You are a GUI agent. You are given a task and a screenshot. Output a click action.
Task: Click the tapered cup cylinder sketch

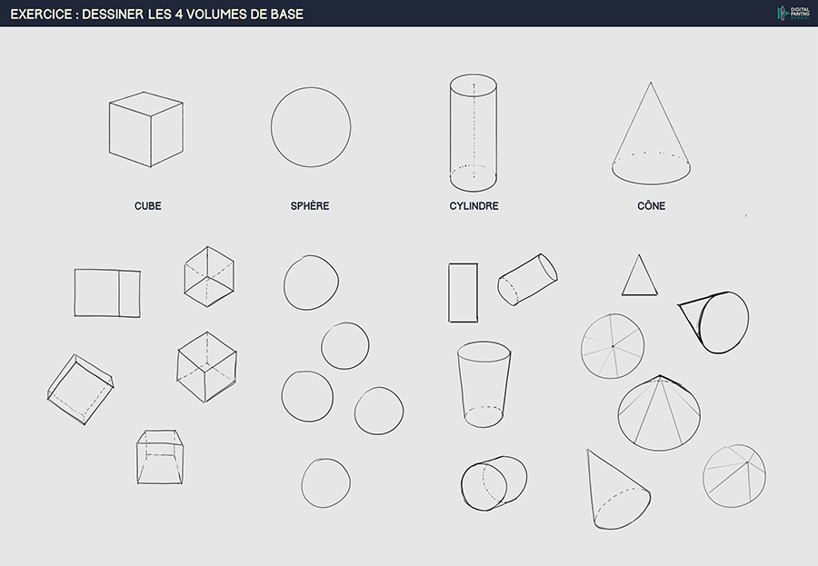point(484,384)
